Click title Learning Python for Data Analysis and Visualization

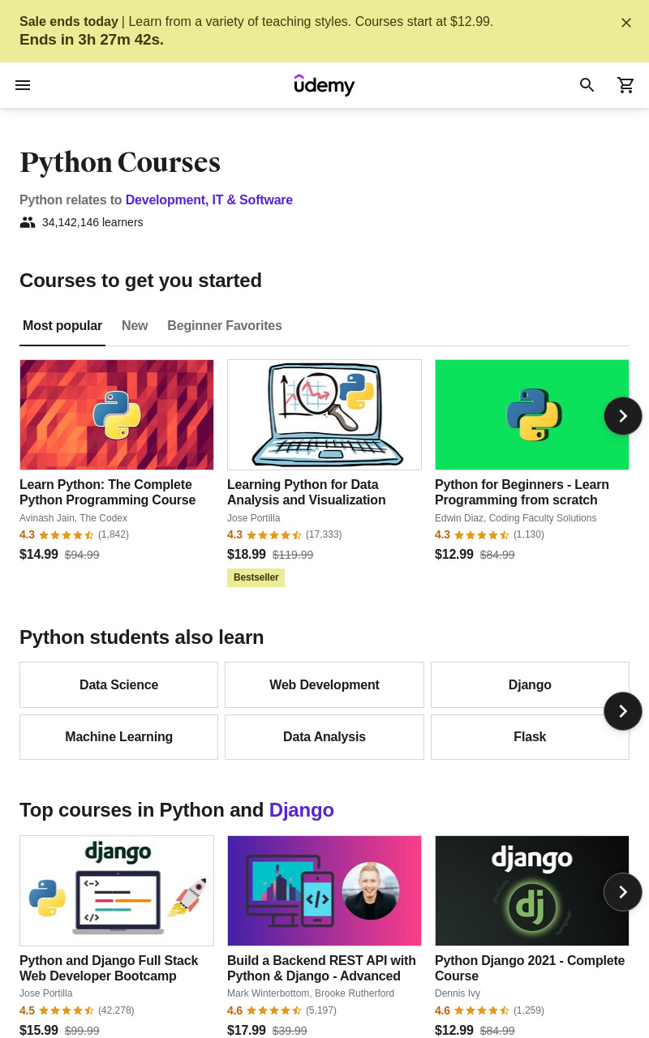307,492
